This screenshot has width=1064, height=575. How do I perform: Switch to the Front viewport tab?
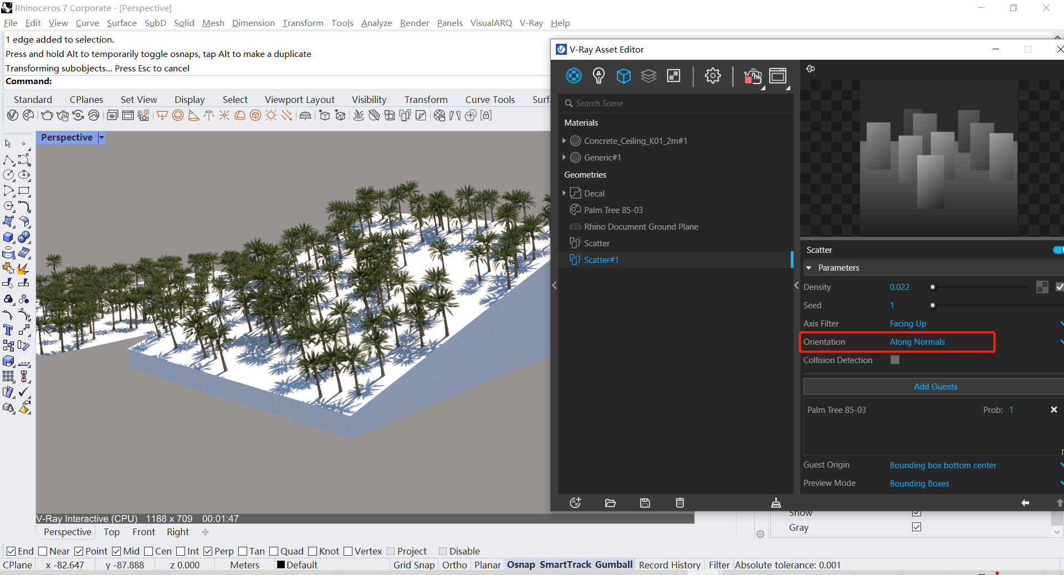(x=144, y=532)
